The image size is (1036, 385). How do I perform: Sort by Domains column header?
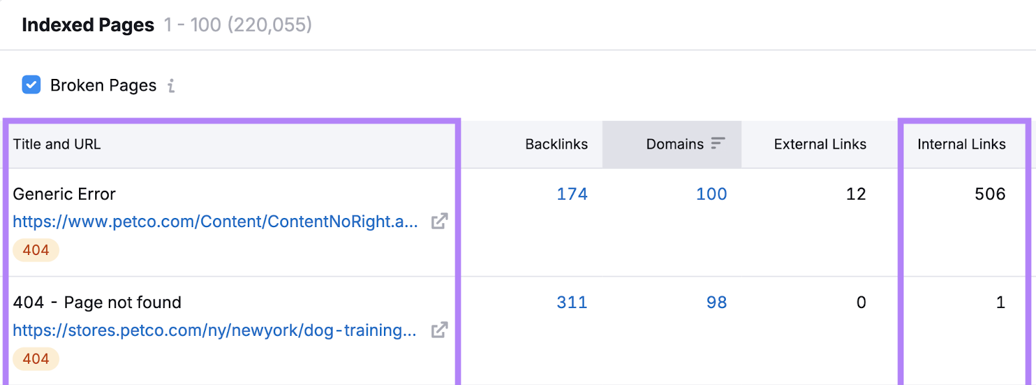point(674,144)
